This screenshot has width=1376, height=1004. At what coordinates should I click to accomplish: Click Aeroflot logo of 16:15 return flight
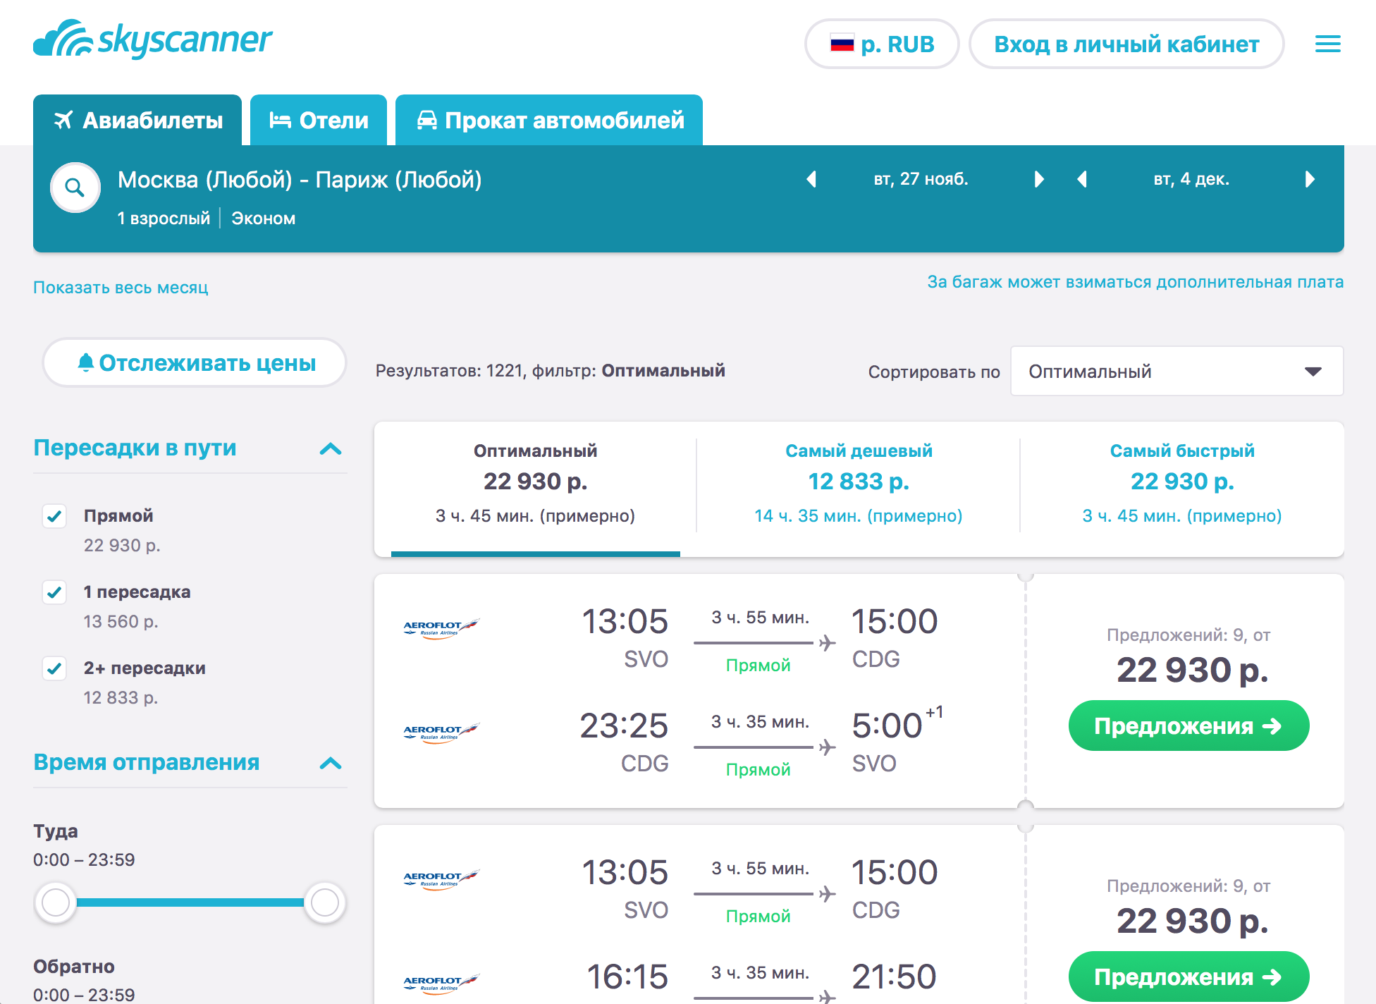click(x=441, y=983)
